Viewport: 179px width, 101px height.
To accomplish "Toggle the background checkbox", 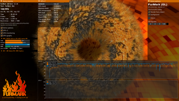I will [149, 15].
